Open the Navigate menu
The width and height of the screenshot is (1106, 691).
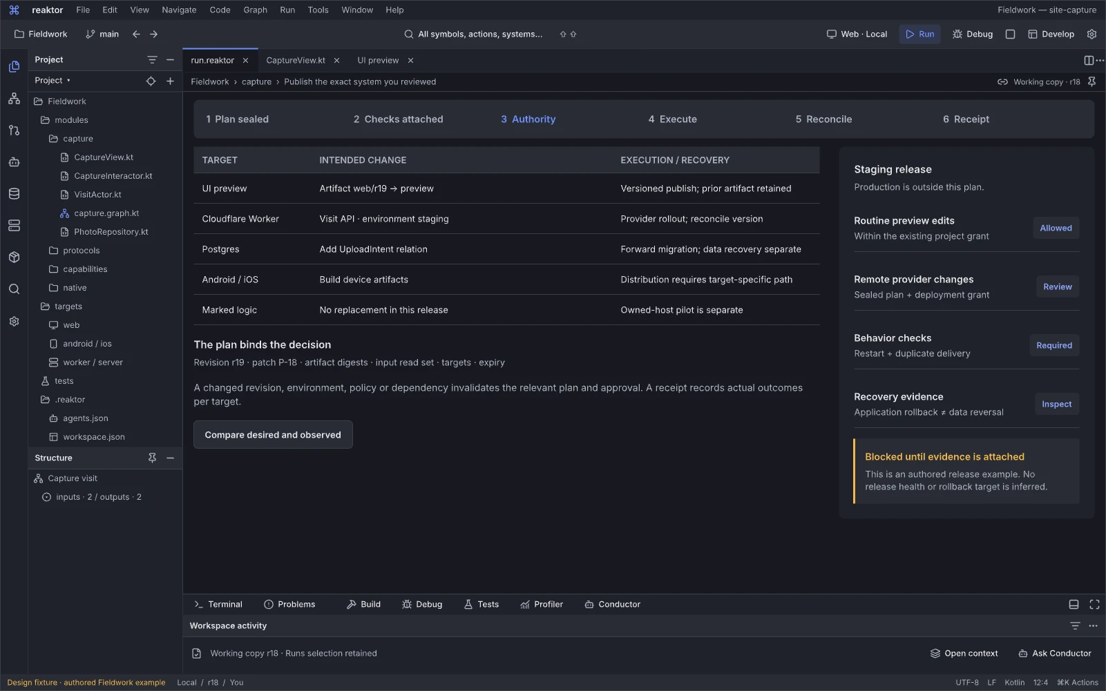[179, 10]
